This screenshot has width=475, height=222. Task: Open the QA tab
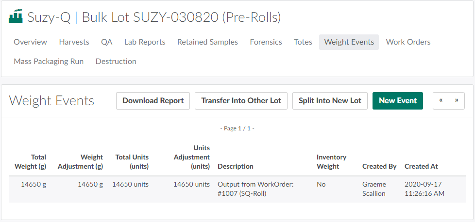[107, 42]
